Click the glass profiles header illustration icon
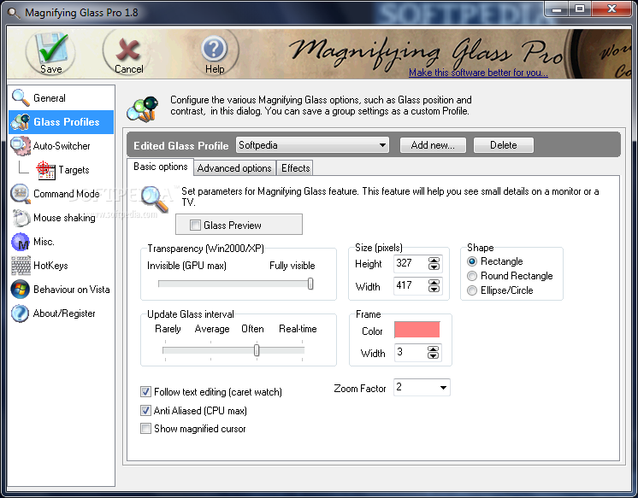 point(143,109)
